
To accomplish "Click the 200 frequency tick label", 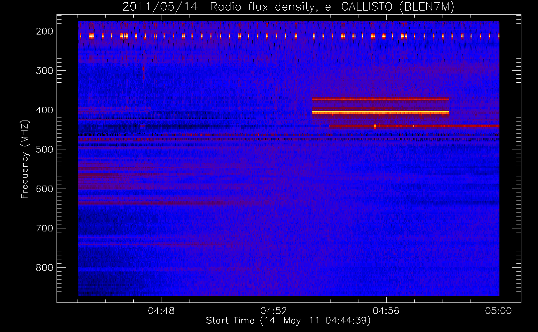I will 44,31.
